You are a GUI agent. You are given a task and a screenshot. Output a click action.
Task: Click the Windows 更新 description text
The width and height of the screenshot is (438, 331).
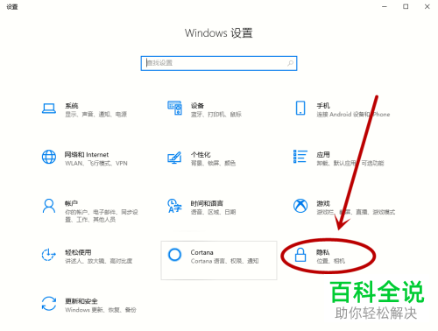(101, 310)
